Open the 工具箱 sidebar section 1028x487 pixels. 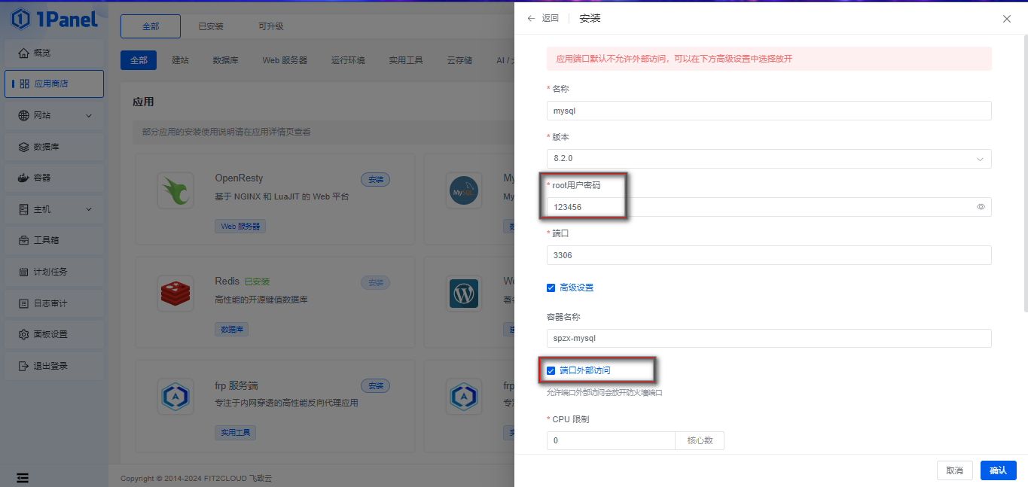tap(47, 240)
